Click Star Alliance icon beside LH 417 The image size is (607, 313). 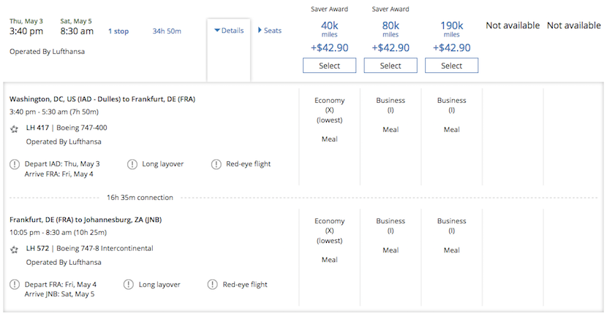(15, 128)
